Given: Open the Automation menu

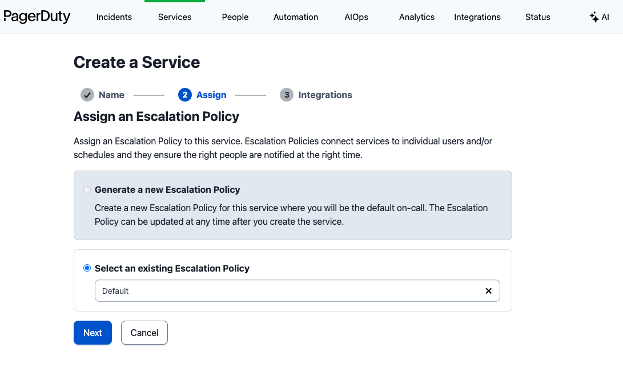Looking at the screenshot, I should 296,17.
